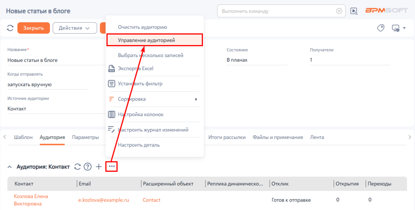Refresh the Аудитория: Контакт detail
415x210 pixels.
click(77, 167)
